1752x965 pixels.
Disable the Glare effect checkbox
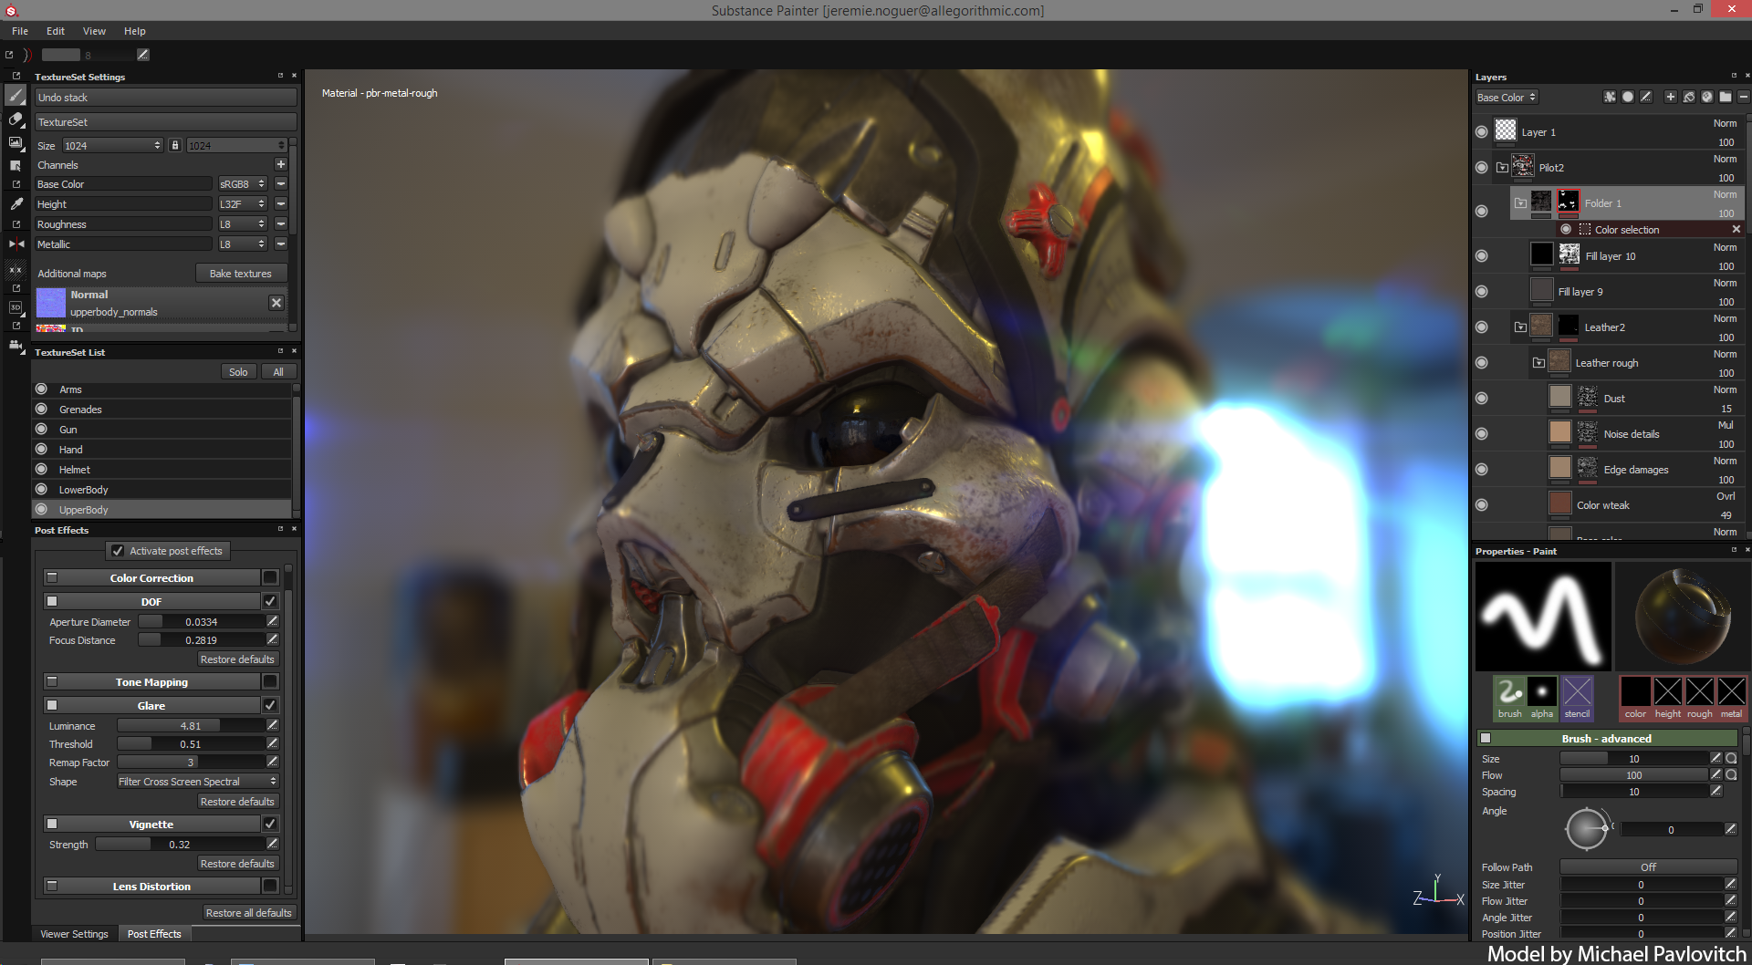coord(270,705)
